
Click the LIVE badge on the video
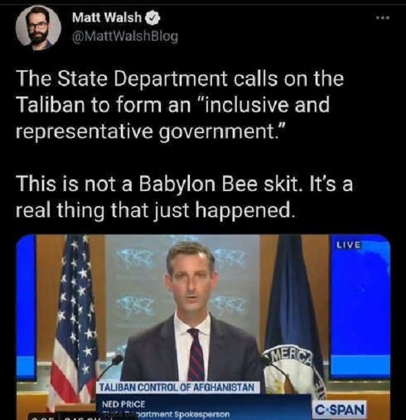click(x=349, y=245)
